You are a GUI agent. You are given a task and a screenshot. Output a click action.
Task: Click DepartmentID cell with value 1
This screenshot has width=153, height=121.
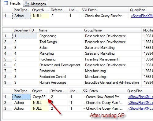(25, 36)
